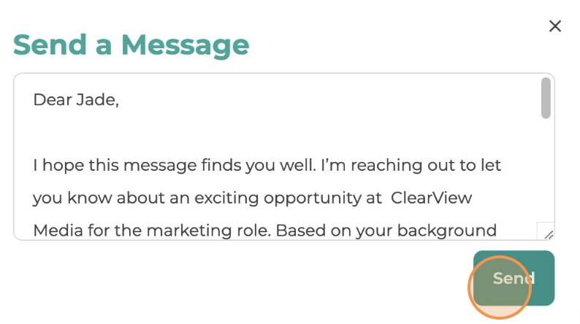Close the Send a Message dialog
This screenshot has width=580, height=324.
(x=555, y=26)
